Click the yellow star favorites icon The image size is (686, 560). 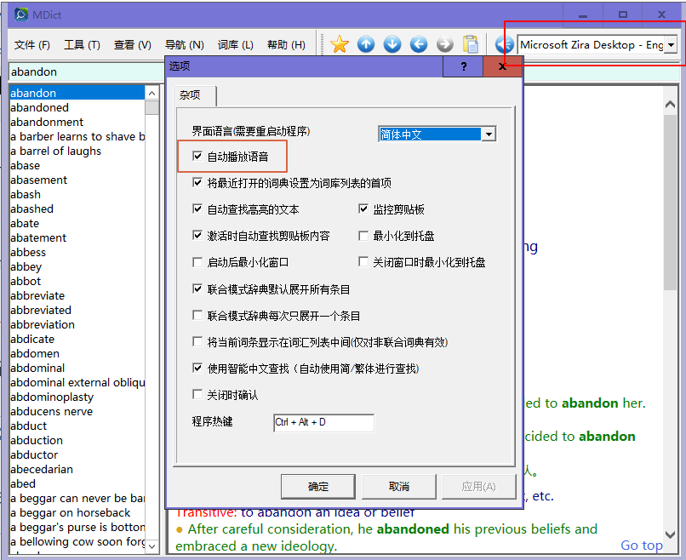340,44
